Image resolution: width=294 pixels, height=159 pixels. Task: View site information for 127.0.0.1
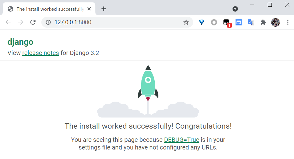coord(48,22)
